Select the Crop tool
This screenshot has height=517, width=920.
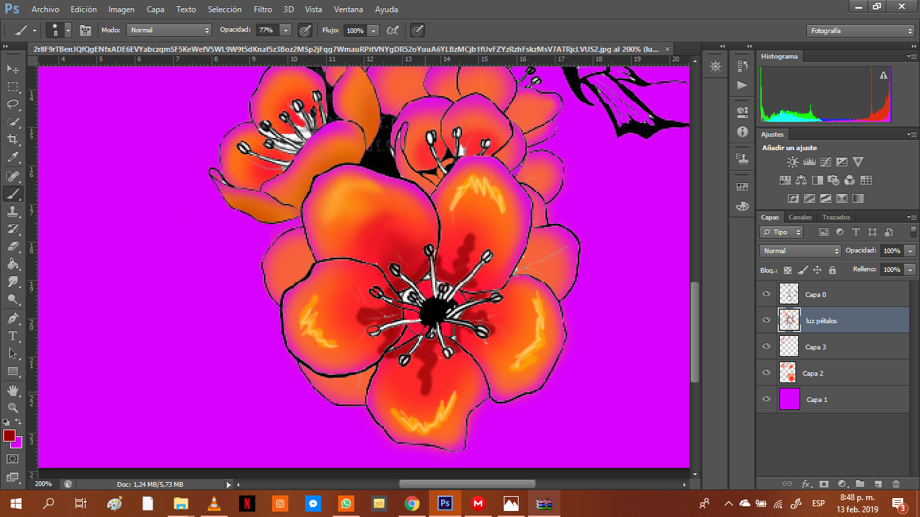tap(13, 139)
